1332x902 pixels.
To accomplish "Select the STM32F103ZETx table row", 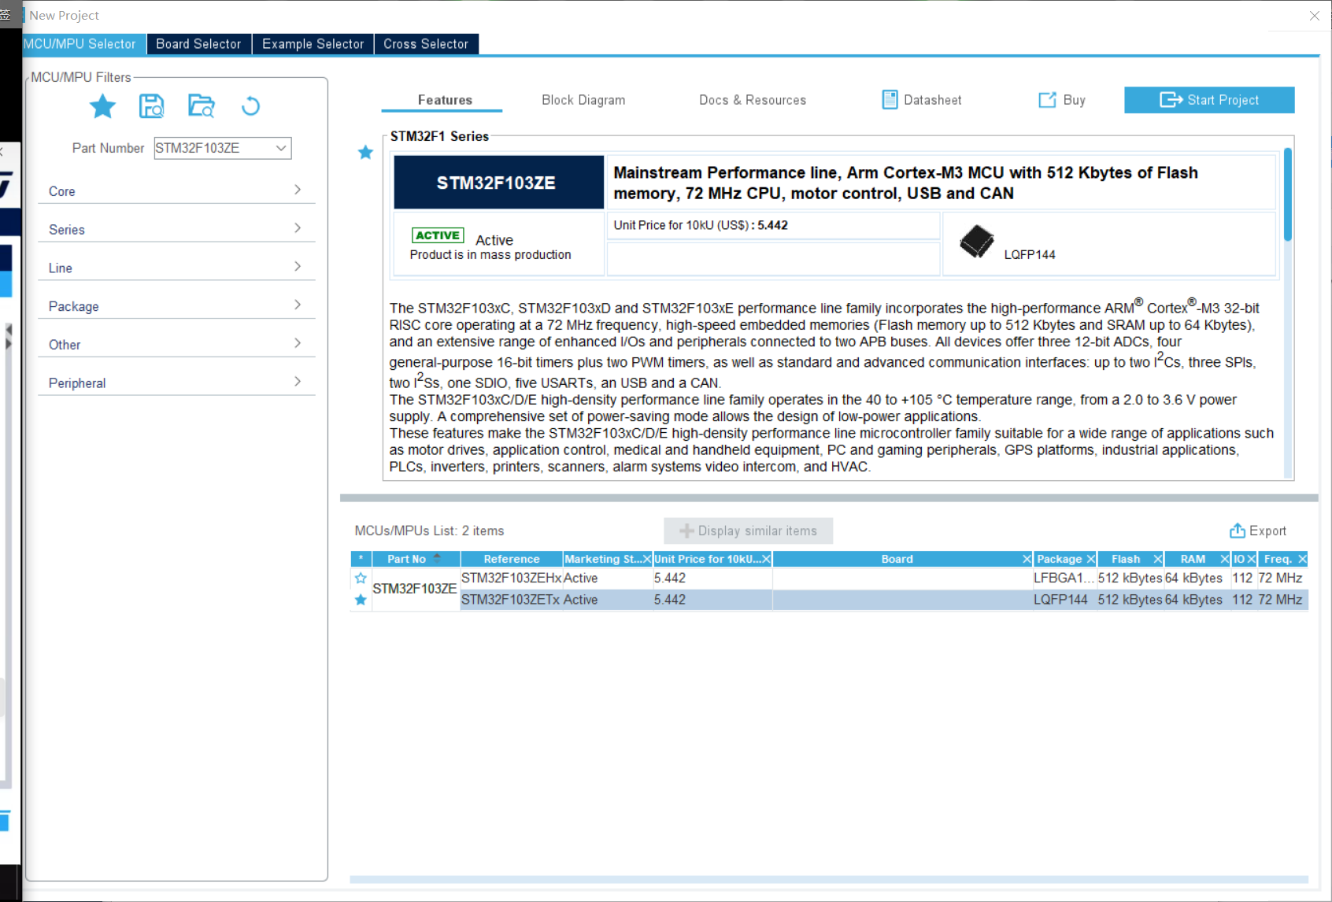I will pyautogui.click(x=884, y=600).
